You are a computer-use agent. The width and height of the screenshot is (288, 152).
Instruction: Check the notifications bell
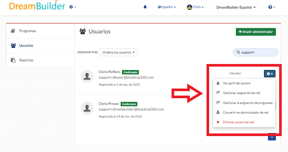(145, 7)
